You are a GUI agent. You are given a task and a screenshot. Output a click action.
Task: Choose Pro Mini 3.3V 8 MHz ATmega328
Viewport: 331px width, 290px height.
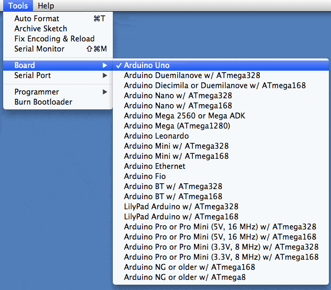pos(221,247)
